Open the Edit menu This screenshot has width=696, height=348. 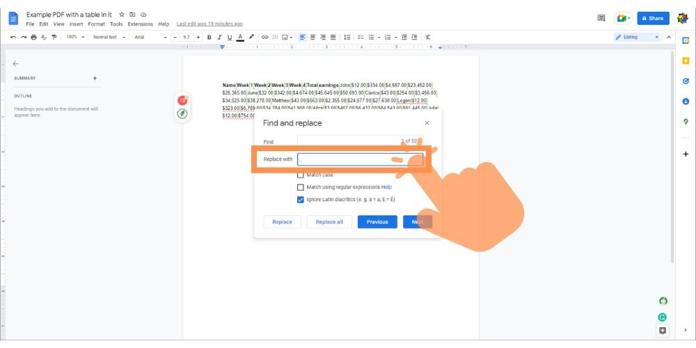(43, 24)
